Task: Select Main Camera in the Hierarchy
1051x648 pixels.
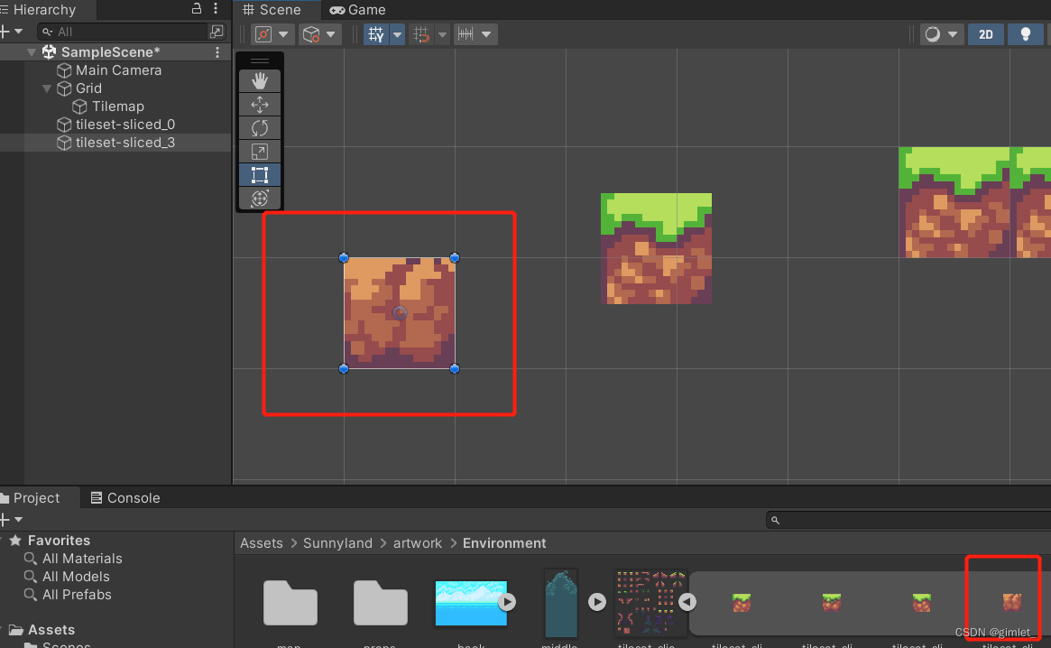Action: point(119,70)
